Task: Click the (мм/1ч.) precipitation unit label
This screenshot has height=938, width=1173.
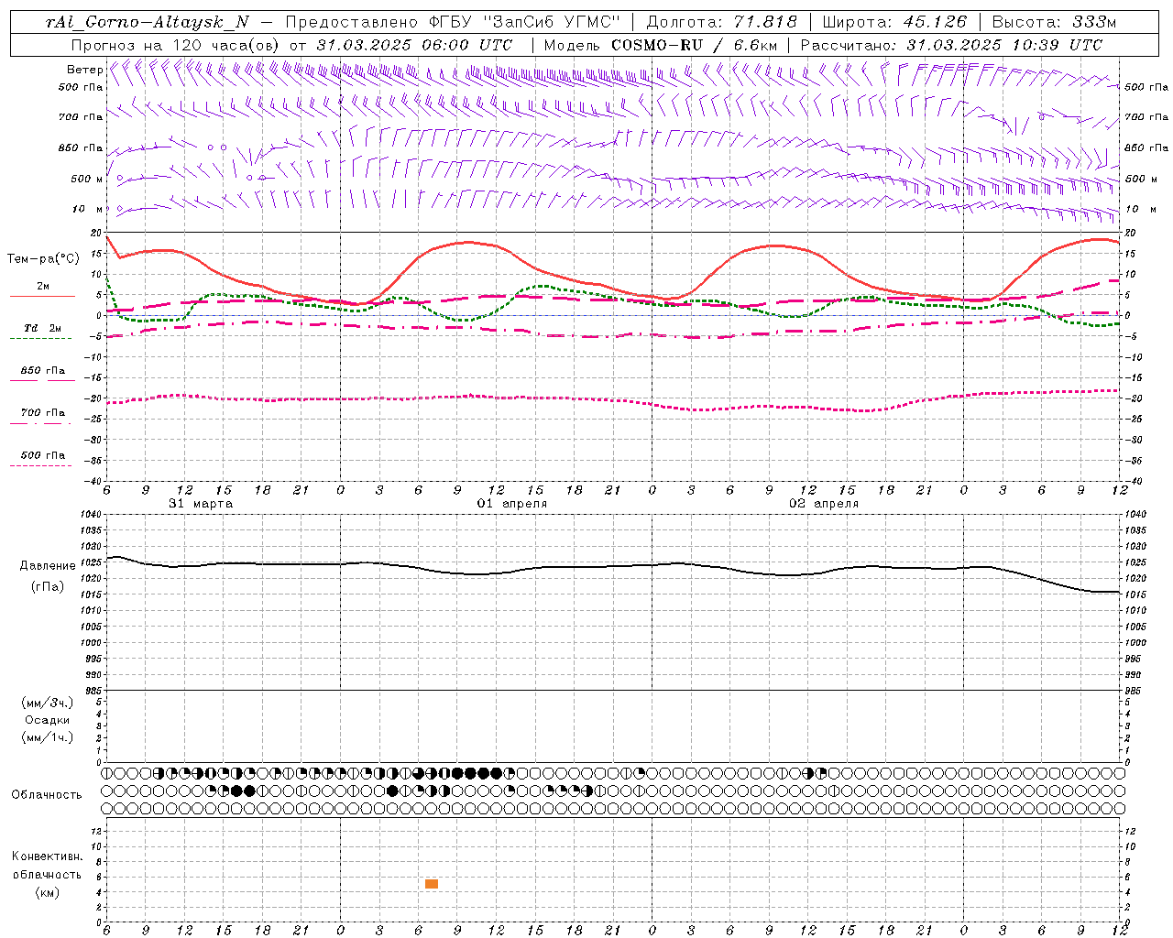Action: click(48, 737)
